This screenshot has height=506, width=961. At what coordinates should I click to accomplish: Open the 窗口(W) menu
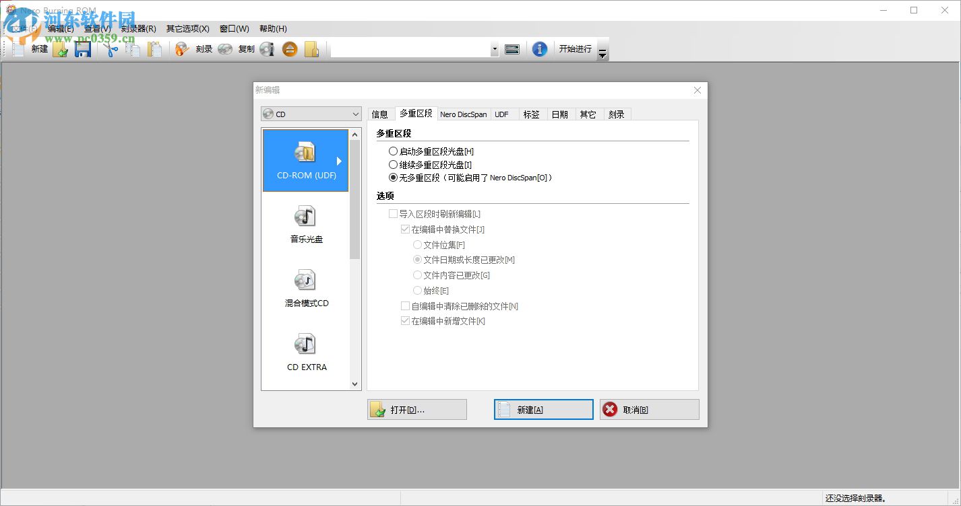pyautogui.click(x=235, y=29)
